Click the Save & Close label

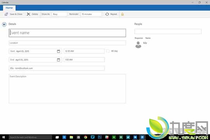pyautogui.click(x=16, y=14)
